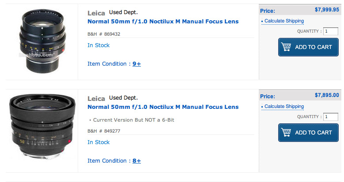Click the In Stock status of second listing
The height and width of the screenshot is (182, 344).
pos(98,142)
